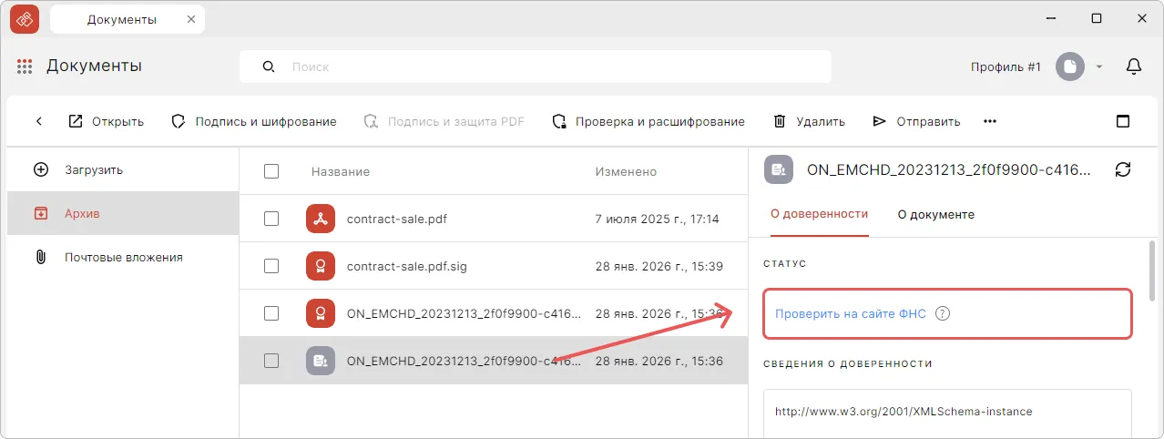Open Почтовые вложения in sidebar
Screen dimensions: 1164x439
click(123, 257)
